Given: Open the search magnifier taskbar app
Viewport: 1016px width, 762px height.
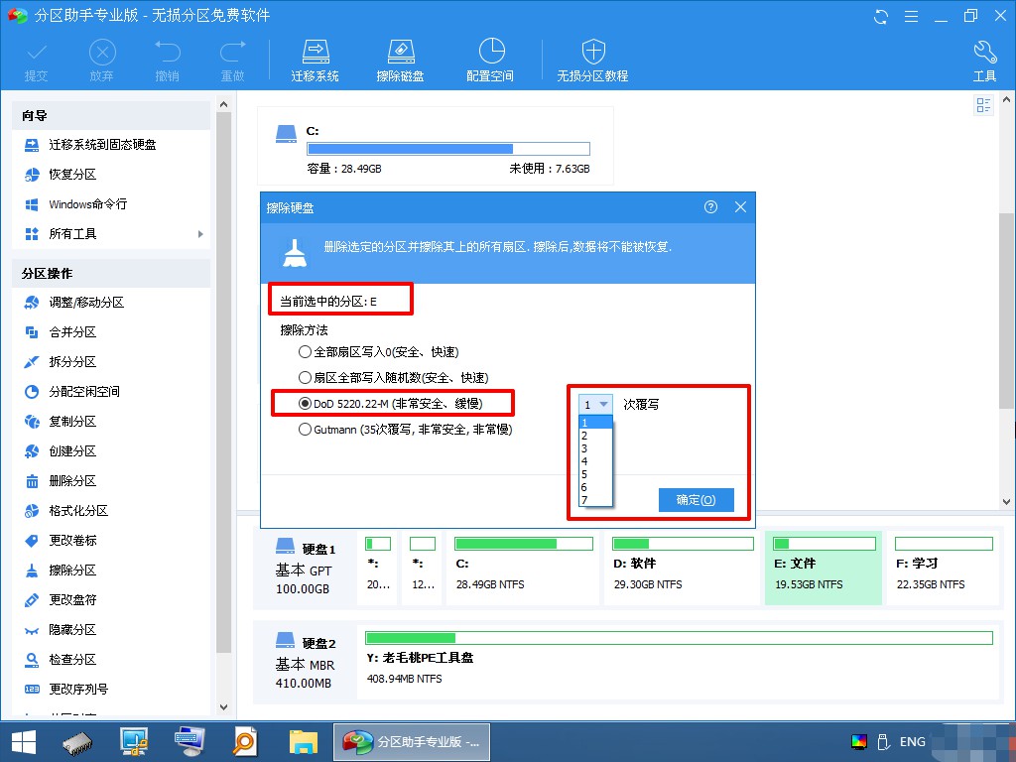Looking at the screenshot, I should (x=244, y=742).
